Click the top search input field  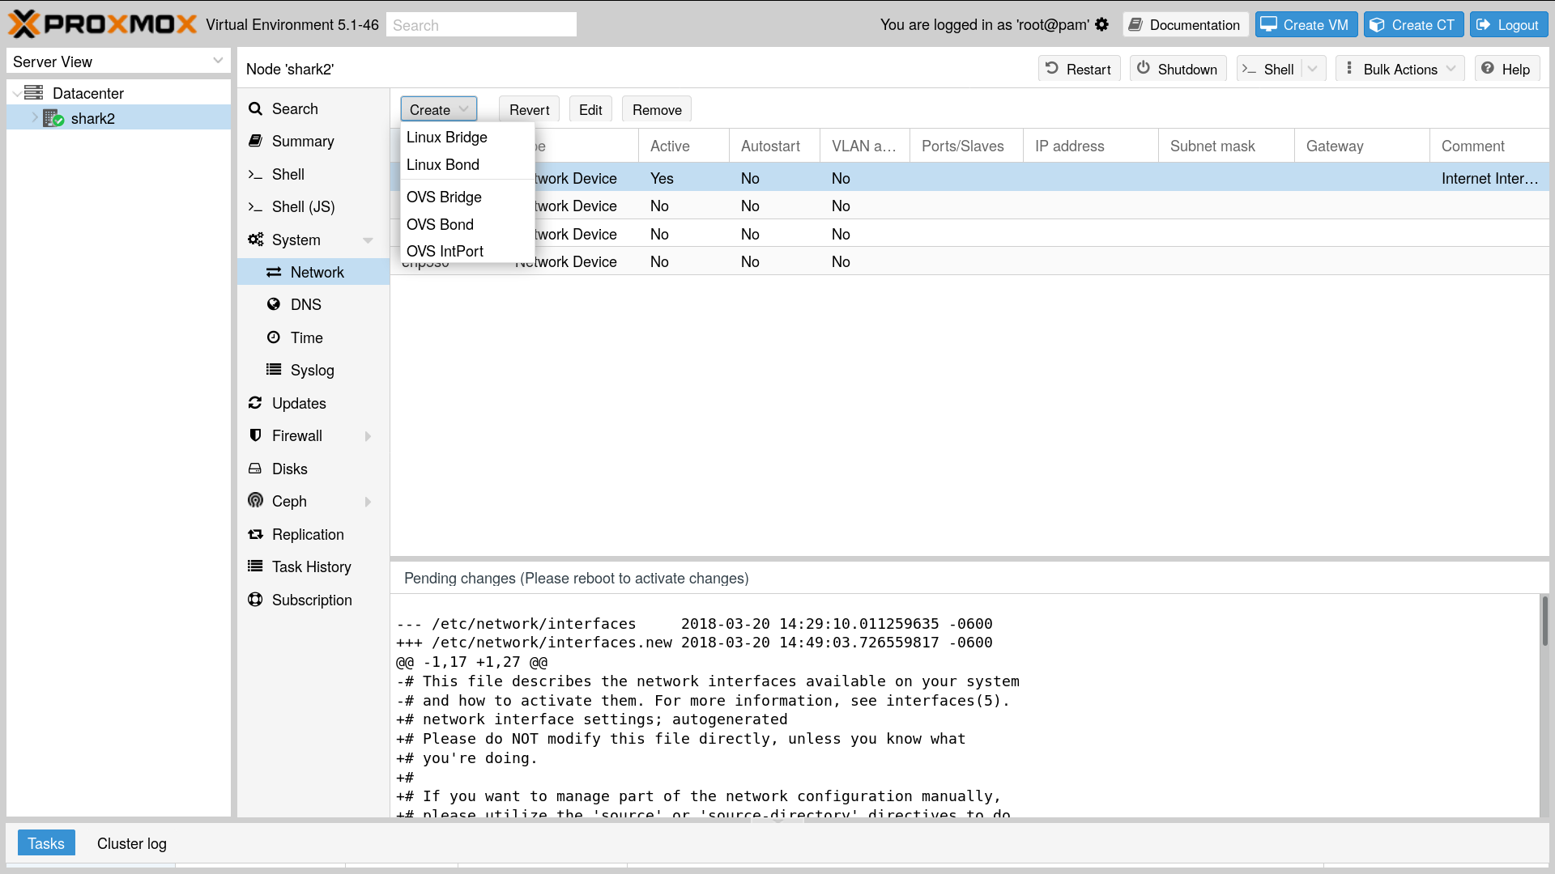[481, 25]
